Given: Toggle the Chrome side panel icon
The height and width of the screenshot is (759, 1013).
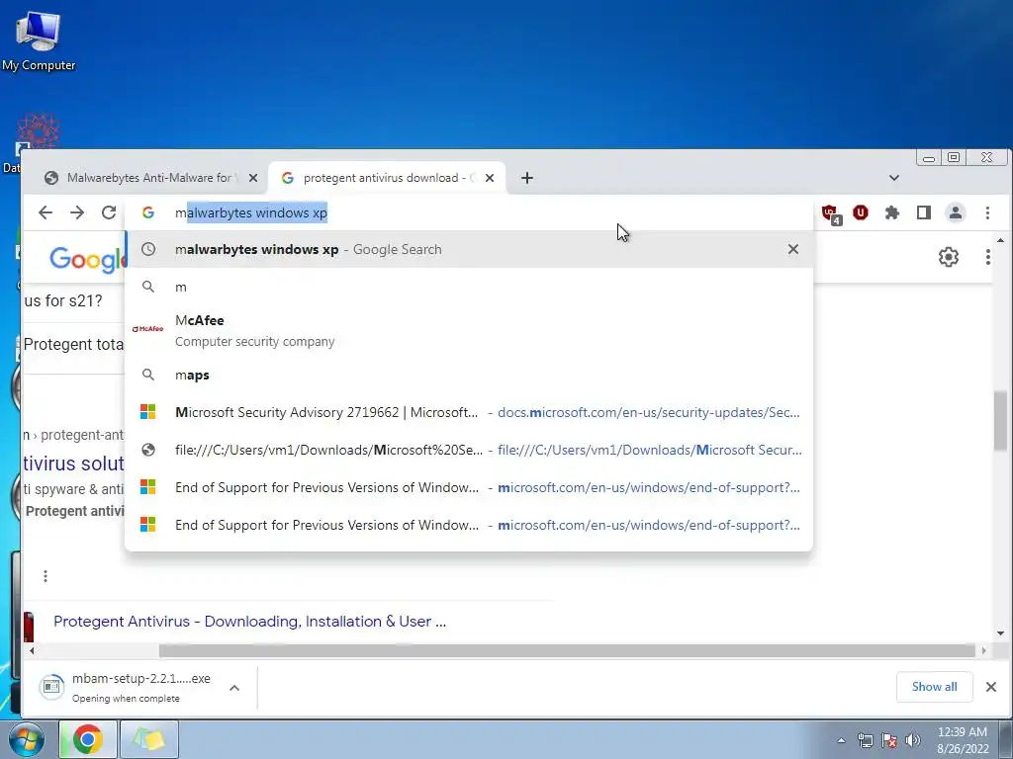Looking at the screenshot, I should click(x=924, y=212).
